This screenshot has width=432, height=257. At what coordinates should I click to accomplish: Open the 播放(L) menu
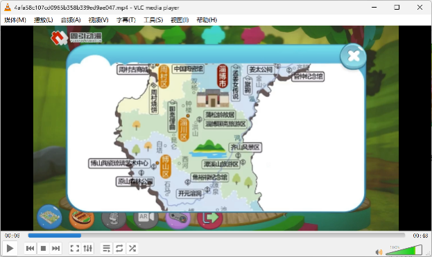[x=43, y=20]
